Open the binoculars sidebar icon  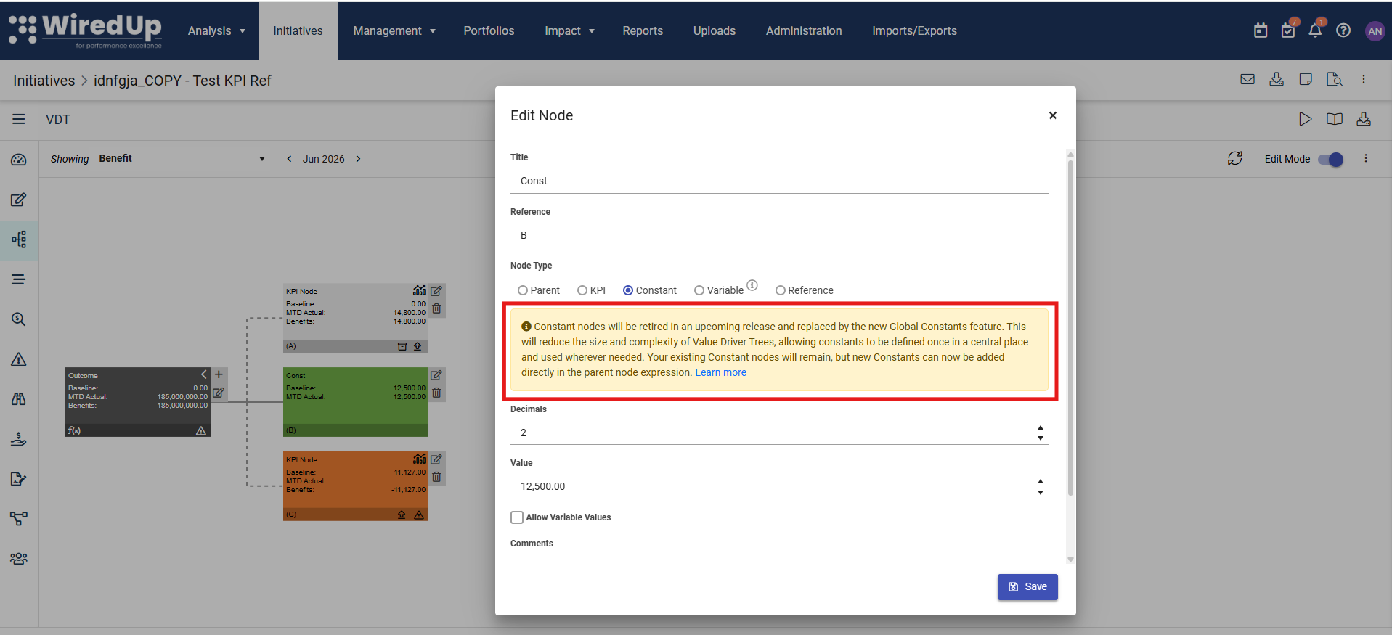pyautogui.click(x=19, y=399)
